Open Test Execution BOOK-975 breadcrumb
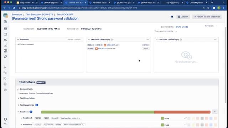This screenshot has width=228, height=128. pyautogui.click(x=40, y=15)
